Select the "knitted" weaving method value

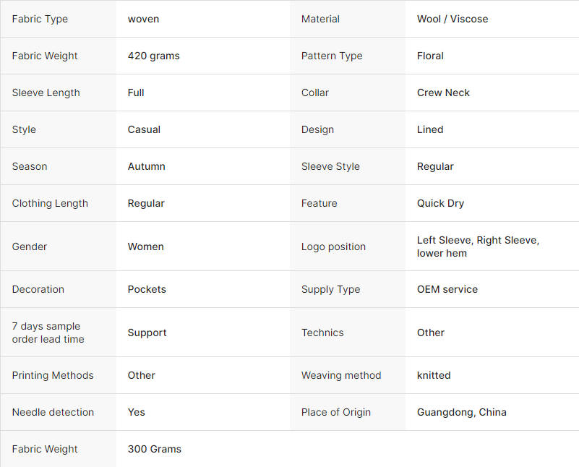(x=434, y=375)
